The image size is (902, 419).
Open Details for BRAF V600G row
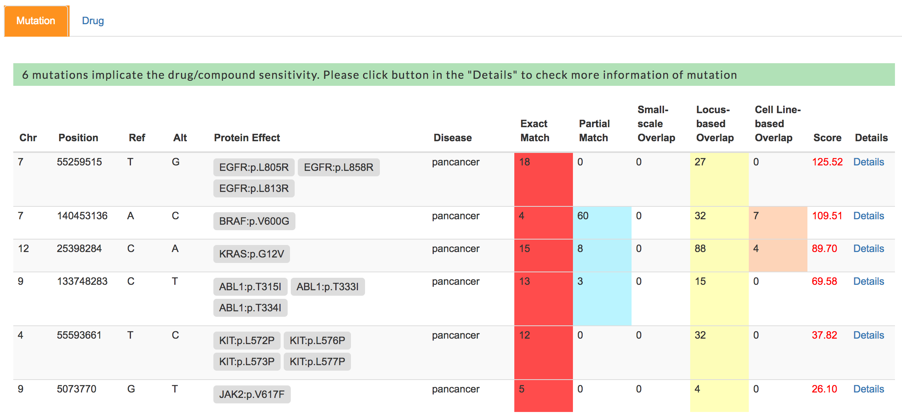(868, 216)
